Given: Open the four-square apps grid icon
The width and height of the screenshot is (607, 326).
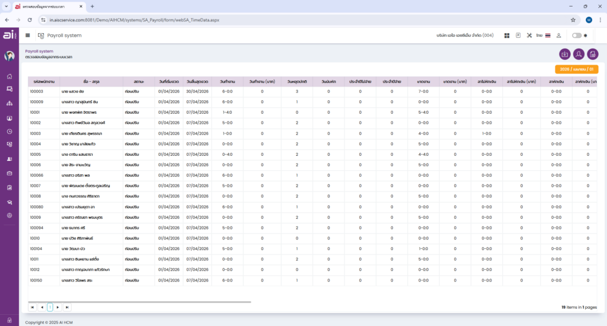Looking at the screenshot, I should click(507, 36).
